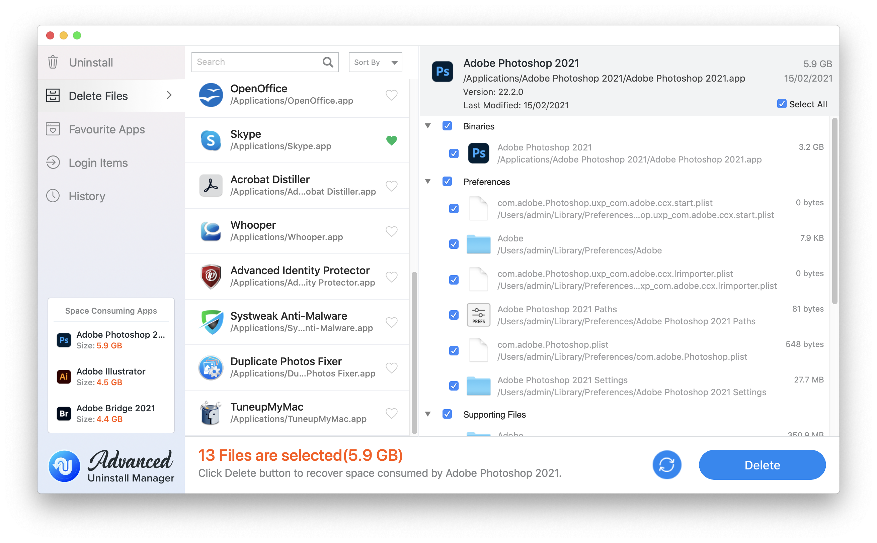
Task: Click the Whooper app icon
Action: (x=211, y=231)
